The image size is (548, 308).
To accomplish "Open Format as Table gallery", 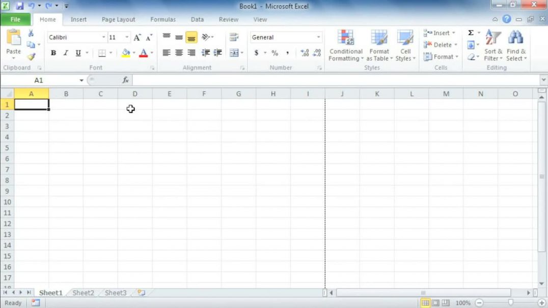I will (x=379, y=45).
